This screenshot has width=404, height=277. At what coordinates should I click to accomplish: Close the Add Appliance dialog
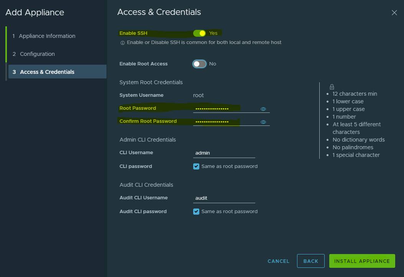[394, 13]
